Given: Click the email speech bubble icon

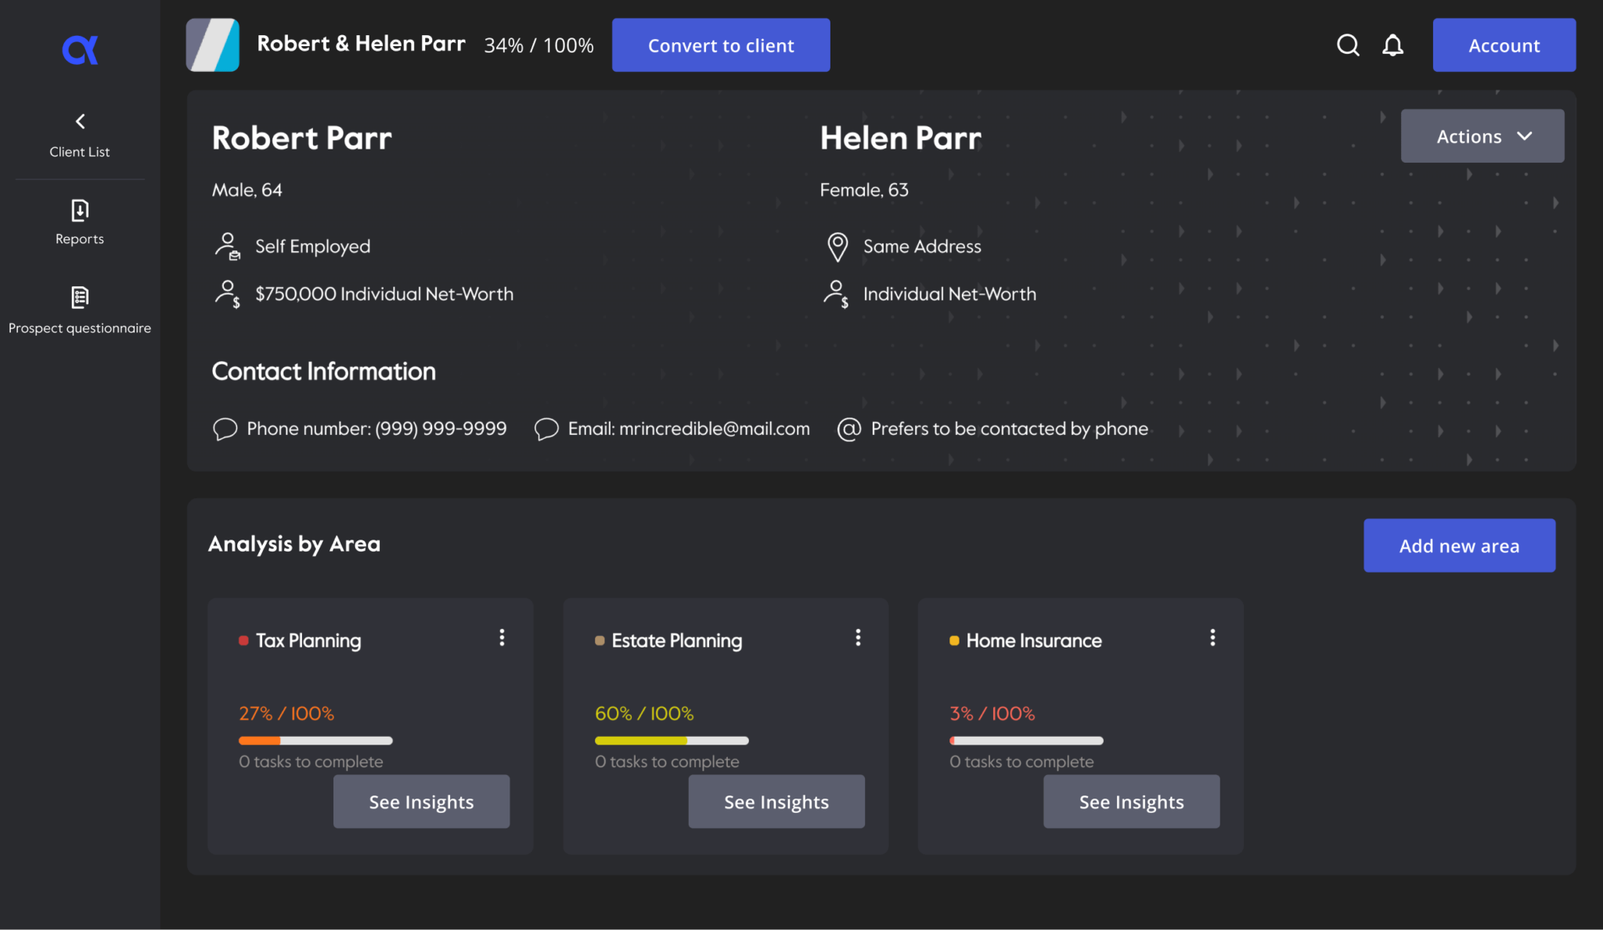Looking at the screenshot, I should [x=546, y=429].
